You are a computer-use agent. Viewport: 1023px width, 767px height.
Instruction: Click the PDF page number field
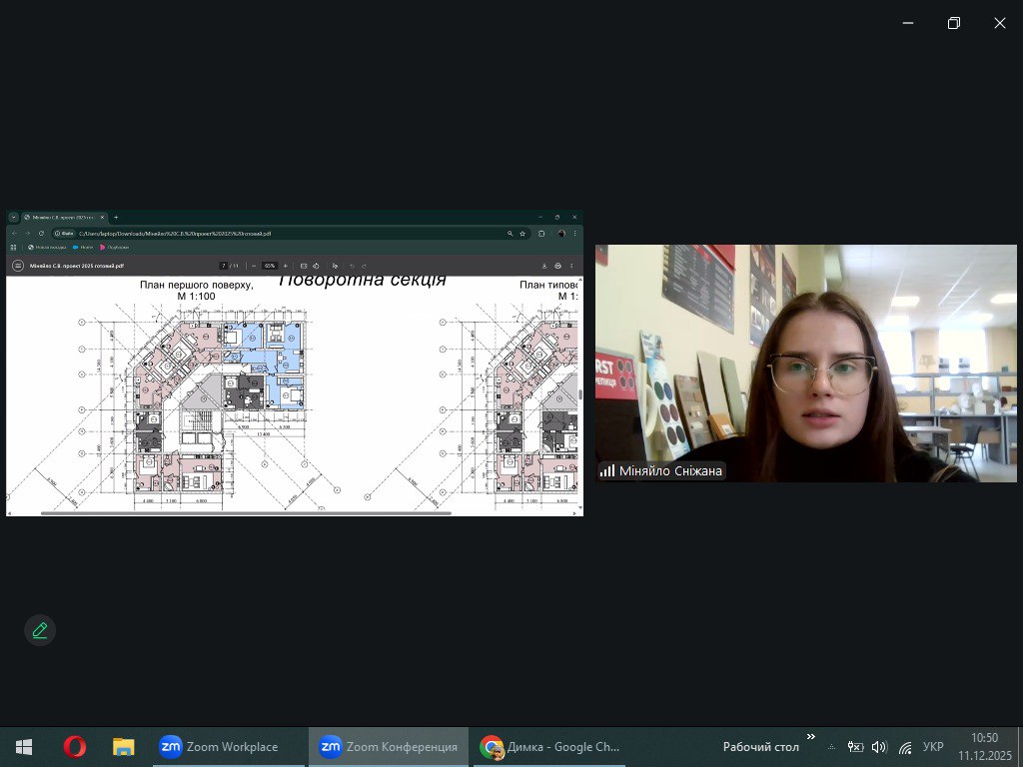[224, 266]
